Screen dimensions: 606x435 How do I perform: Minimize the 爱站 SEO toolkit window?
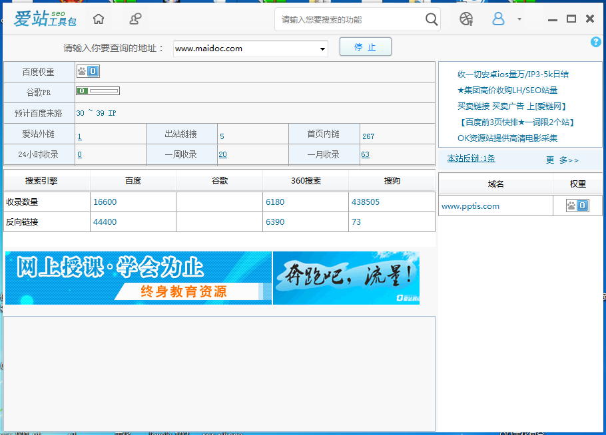tap(553, 19)
